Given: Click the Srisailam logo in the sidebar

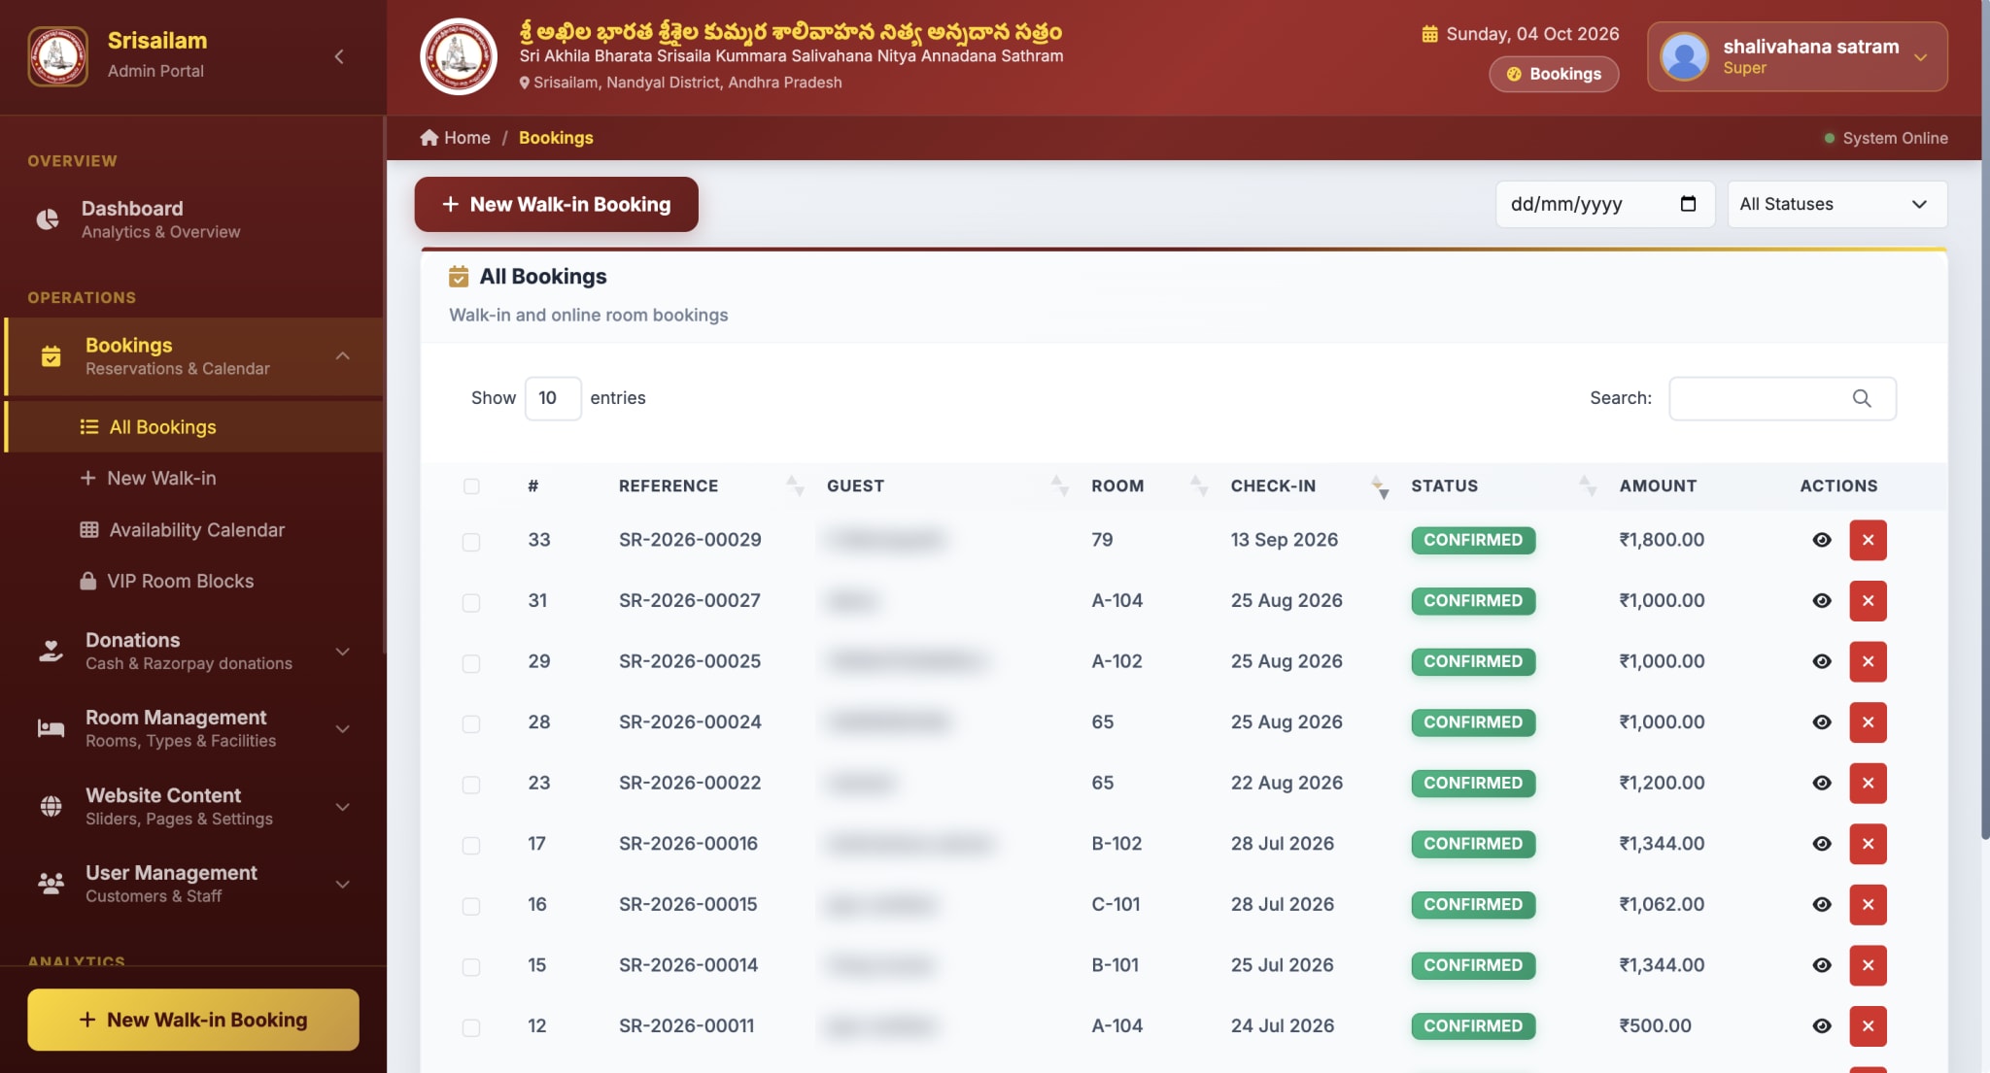Looking at the screenshot, I should tap(58, 56).
